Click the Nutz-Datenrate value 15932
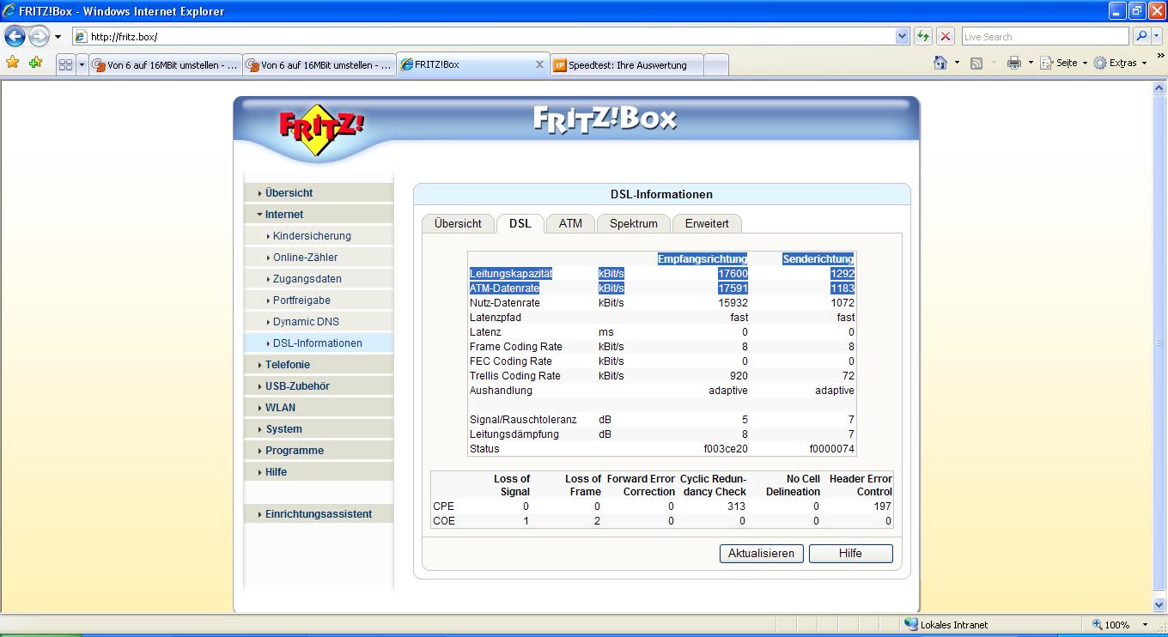The width and height of the screenshot is (1168, 637). [x=733, y=302]
